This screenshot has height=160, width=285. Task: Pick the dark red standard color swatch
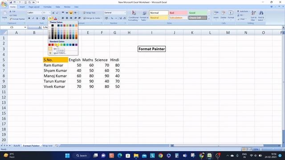click(x=49, y=45)
